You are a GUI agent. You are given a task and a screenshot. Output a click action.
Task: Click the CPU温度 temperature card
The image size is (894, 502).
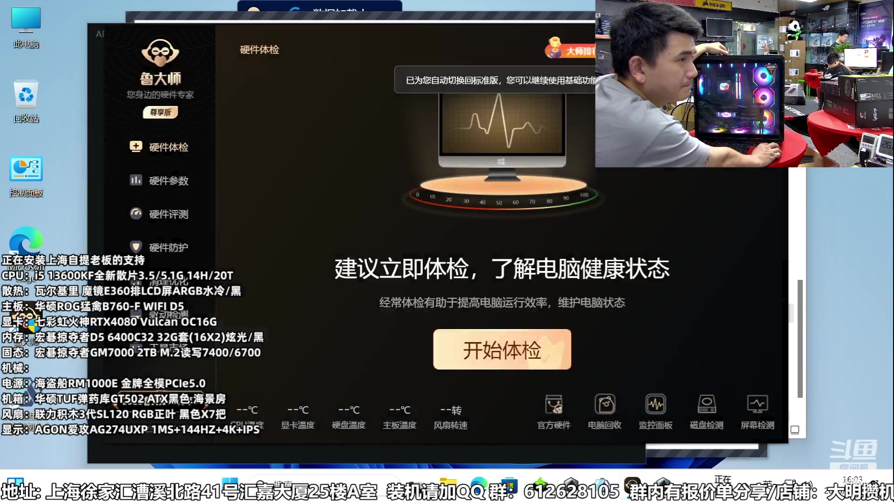(x=247, y=415)
